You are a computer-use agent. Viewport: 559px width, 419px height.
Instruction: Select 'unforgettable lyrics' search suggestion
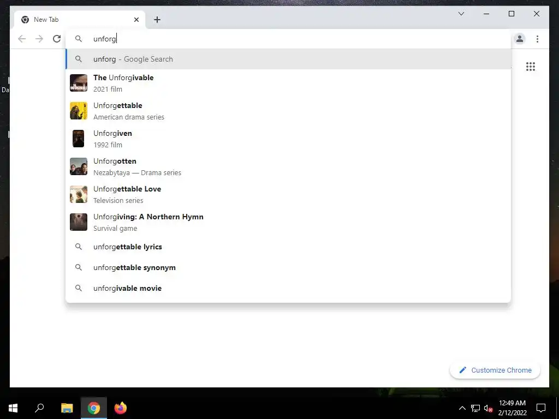[x=288, y=247]
